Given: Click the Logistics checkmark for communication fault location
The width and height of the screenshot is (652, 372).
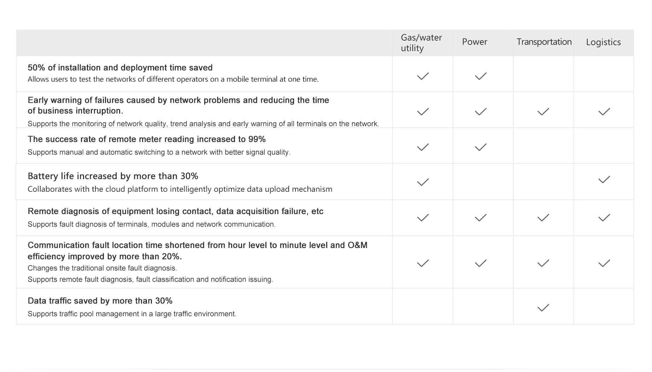Looking at the screenshot, I should pyautogui.click(x=604, y=264).
